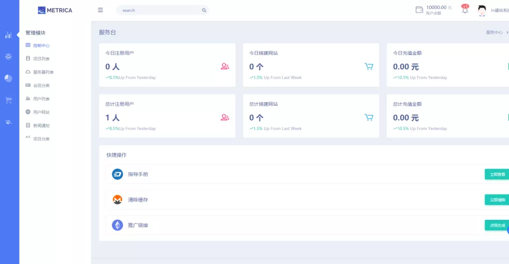Click 立即清除 button for 清除缓存

(497, 200)
